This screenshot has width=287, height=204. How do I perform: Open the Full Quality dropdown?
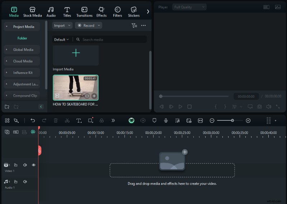coord(189,7)
